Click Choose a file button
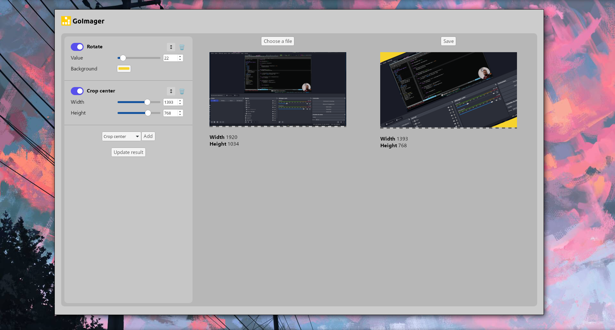This screenshot has width=615, height=330. point(278,41)
